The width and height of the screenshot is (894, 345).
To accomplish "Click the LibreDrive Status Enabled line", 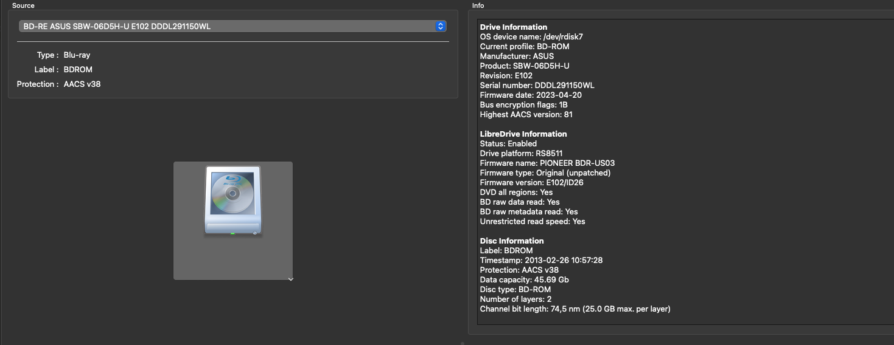I will pos(508,144).
